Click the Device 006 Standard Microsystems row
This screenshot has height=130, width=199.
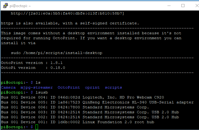pos(75,107)
